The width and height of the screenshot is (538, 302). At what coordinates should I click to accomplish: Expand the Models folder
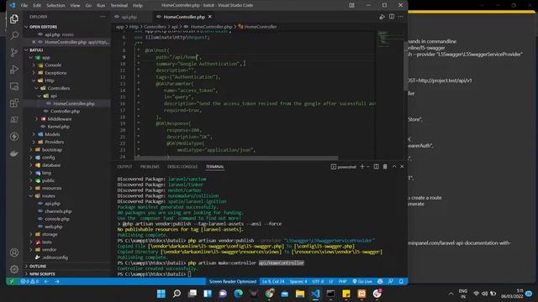coord(52,134)
